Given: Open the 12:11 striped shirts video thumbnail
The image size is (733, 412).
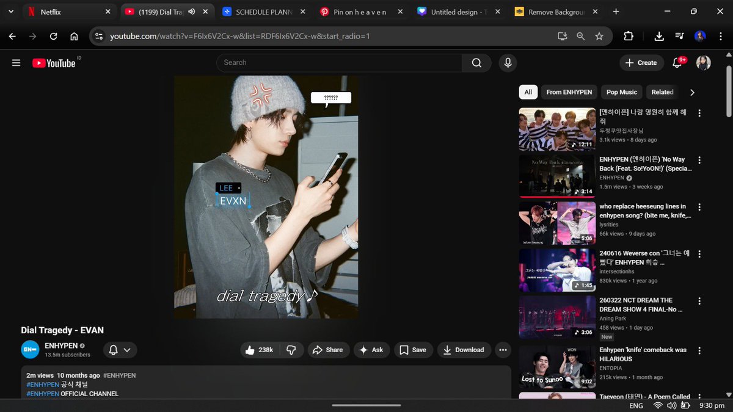Looking at the screenshot, I should [557, 129].
